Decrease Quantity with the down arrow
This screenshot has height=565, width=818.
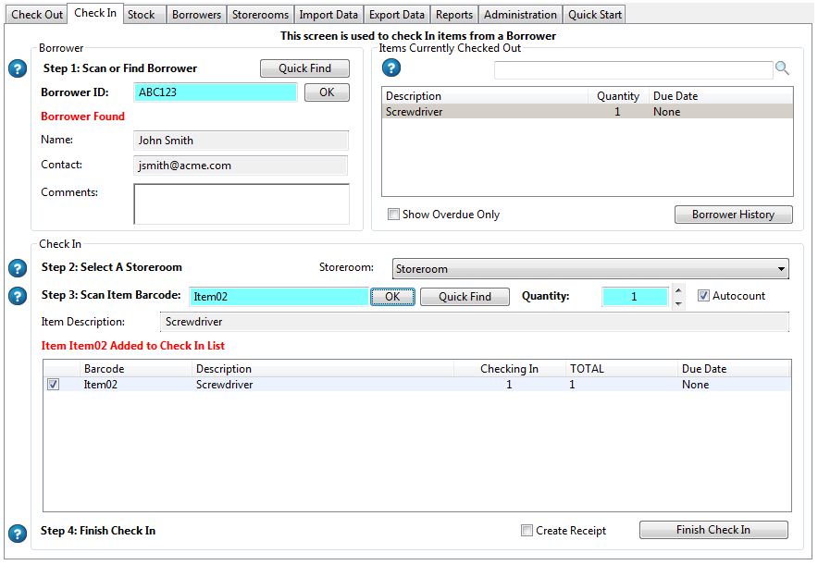coord(678,303)
